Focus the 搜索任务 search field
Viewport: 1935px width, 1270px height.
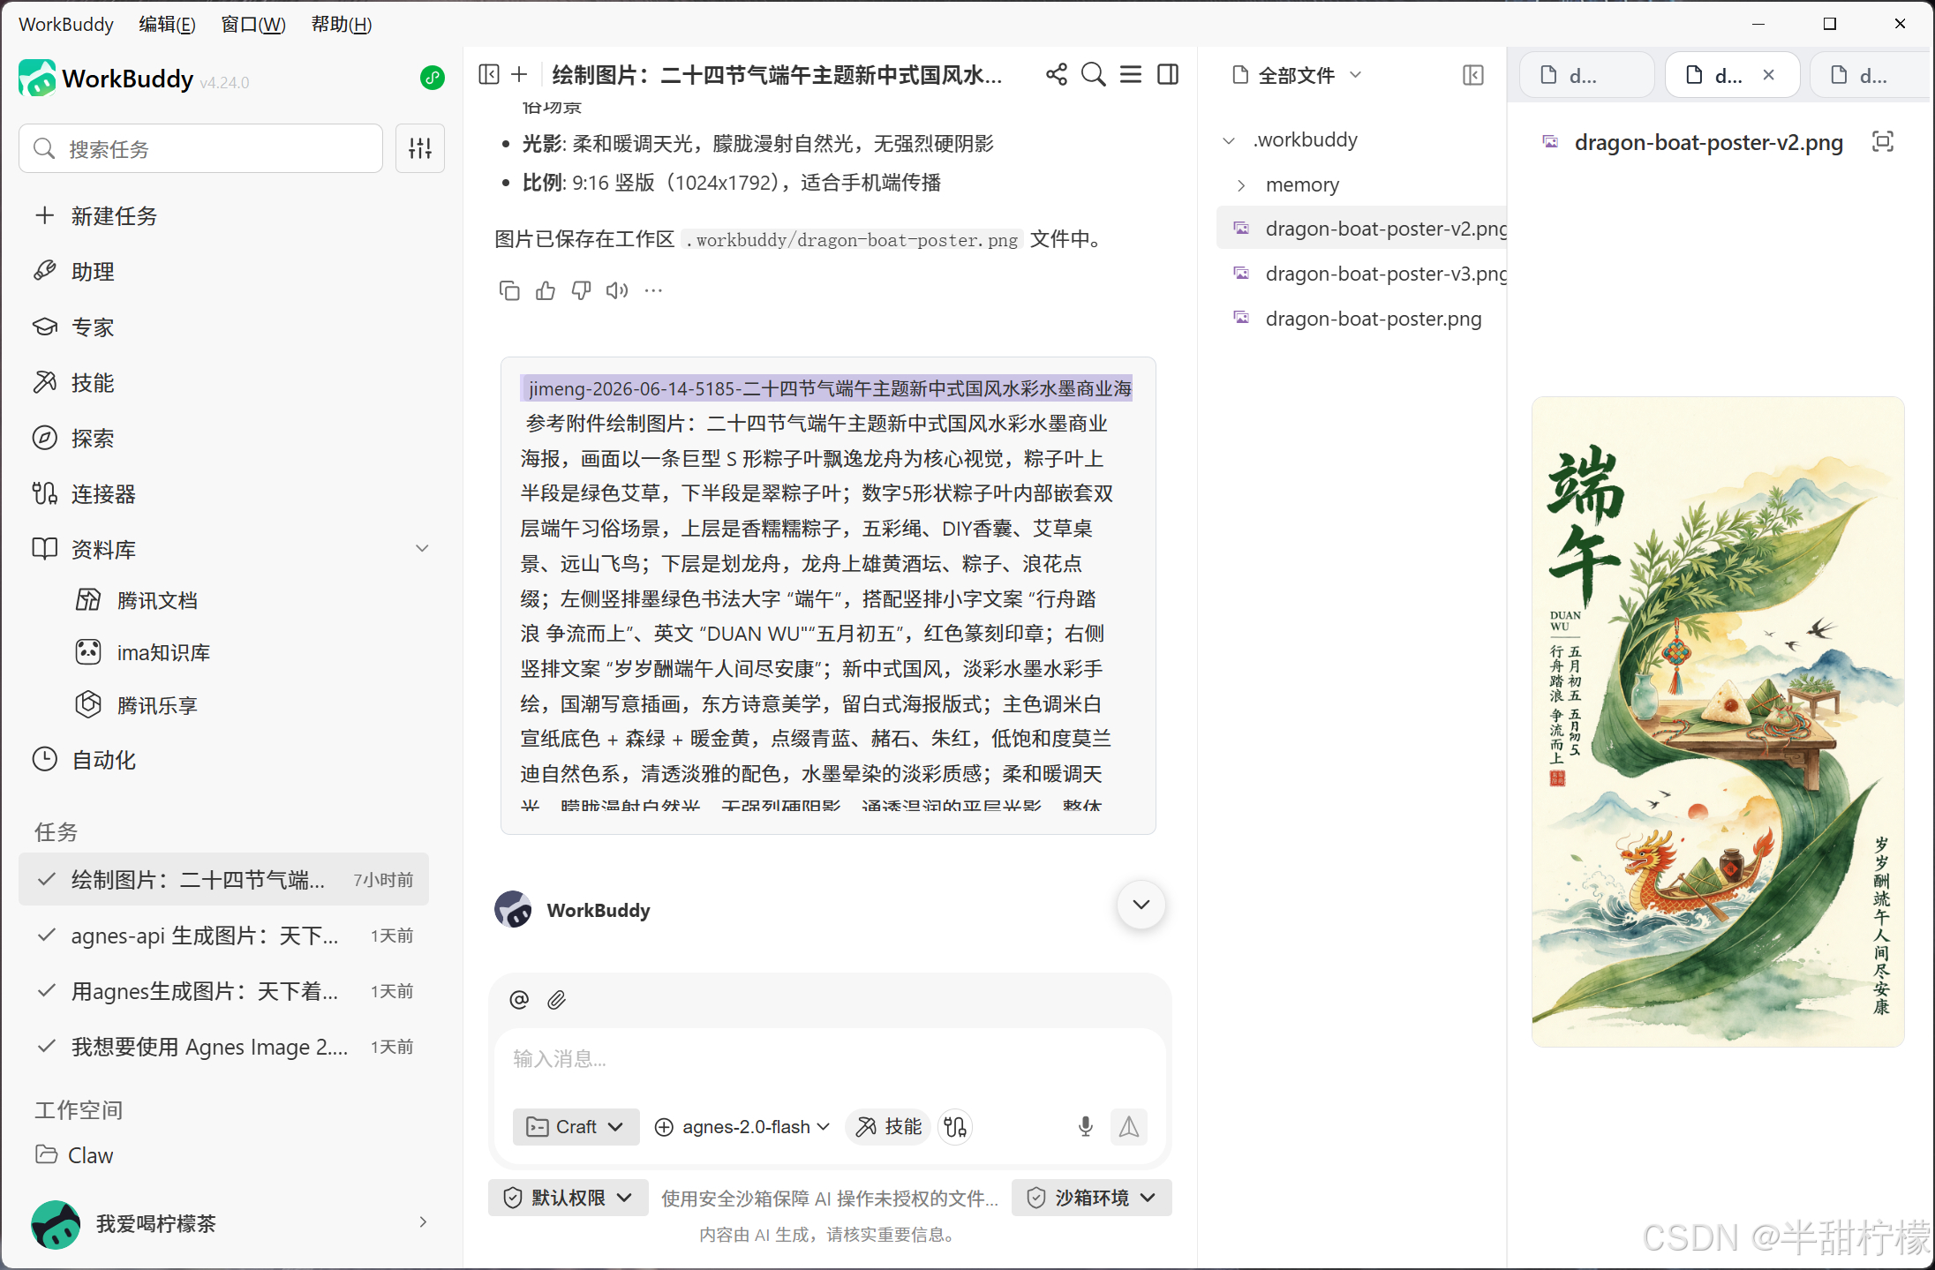pyautogui.click(x=201, y=148)
